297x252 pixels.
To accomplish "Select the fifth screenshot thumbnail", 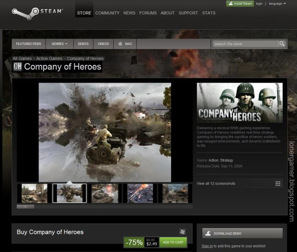I will (x=175, y=193).
